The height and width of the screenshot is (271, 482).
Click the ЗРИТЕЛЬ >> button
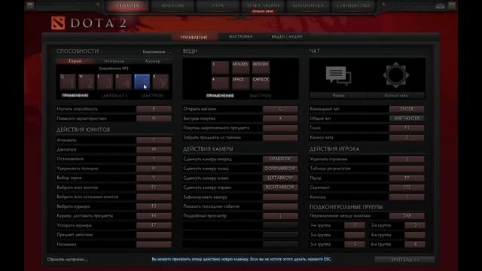tap(405, 260)
